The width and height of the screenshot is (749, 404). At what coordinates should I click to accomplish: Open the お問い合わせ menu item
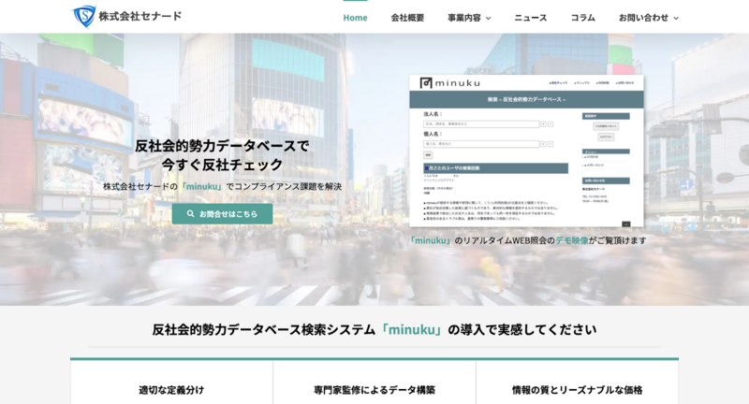pyautogui.click(x=643, y=18)
